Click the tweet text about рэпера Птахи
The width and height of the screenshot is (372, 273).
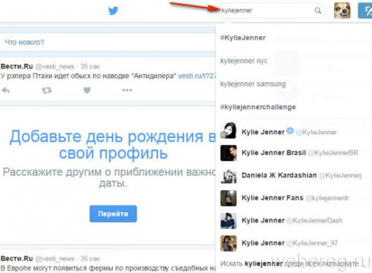tap(89, 76)
